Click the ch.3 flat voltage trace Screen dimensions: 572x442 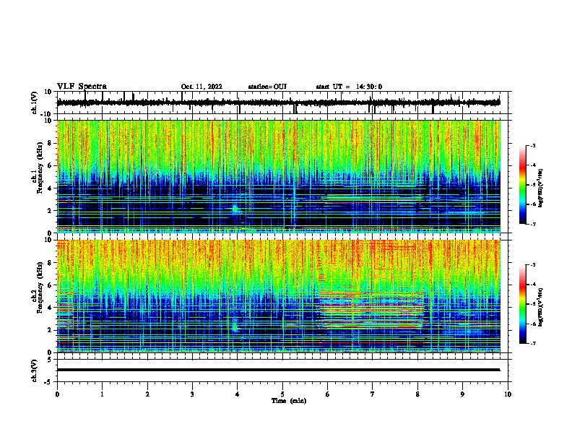279,370
